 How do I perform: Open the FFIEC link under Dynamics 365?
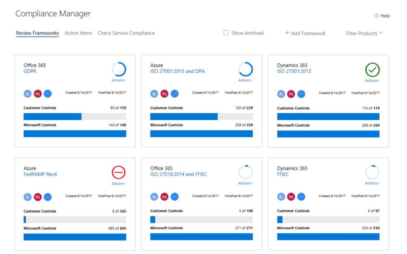(283, 174)
